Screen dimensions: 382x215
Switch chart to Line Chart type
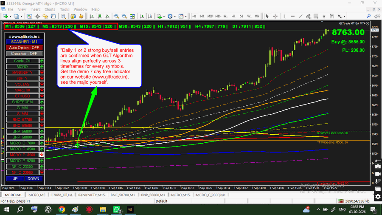[x=107, y=16]
